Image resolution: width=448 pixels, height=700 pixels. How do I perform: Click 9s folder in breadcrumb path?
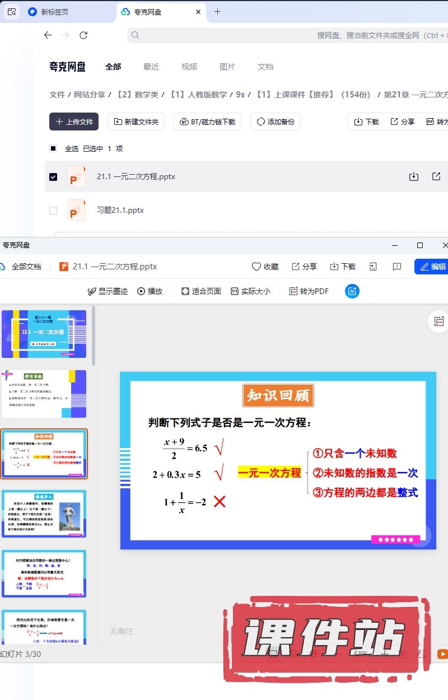point(240,95)
